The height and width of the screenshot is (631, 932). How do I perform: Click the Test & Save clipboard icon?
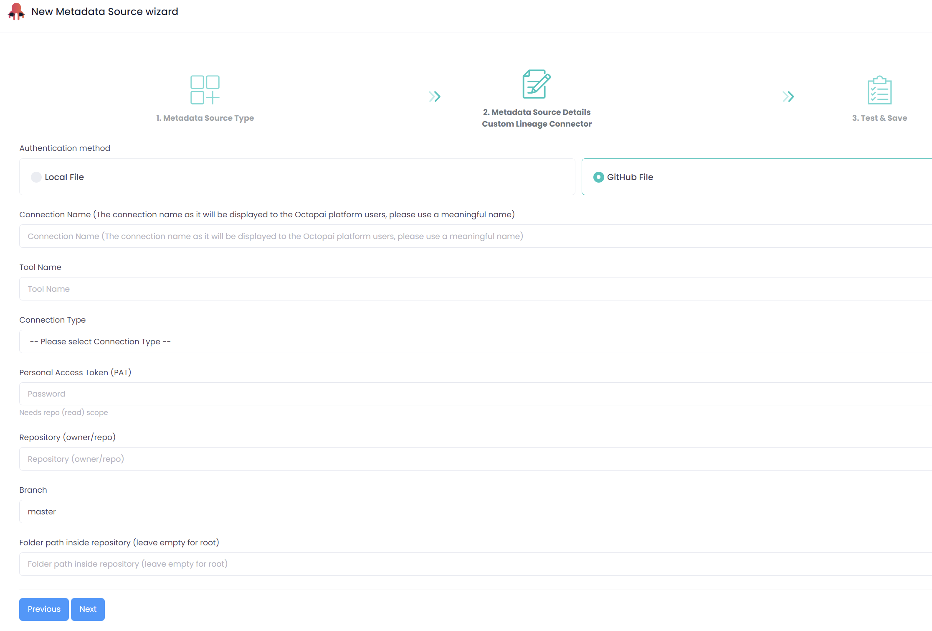(x=879, y=90)
